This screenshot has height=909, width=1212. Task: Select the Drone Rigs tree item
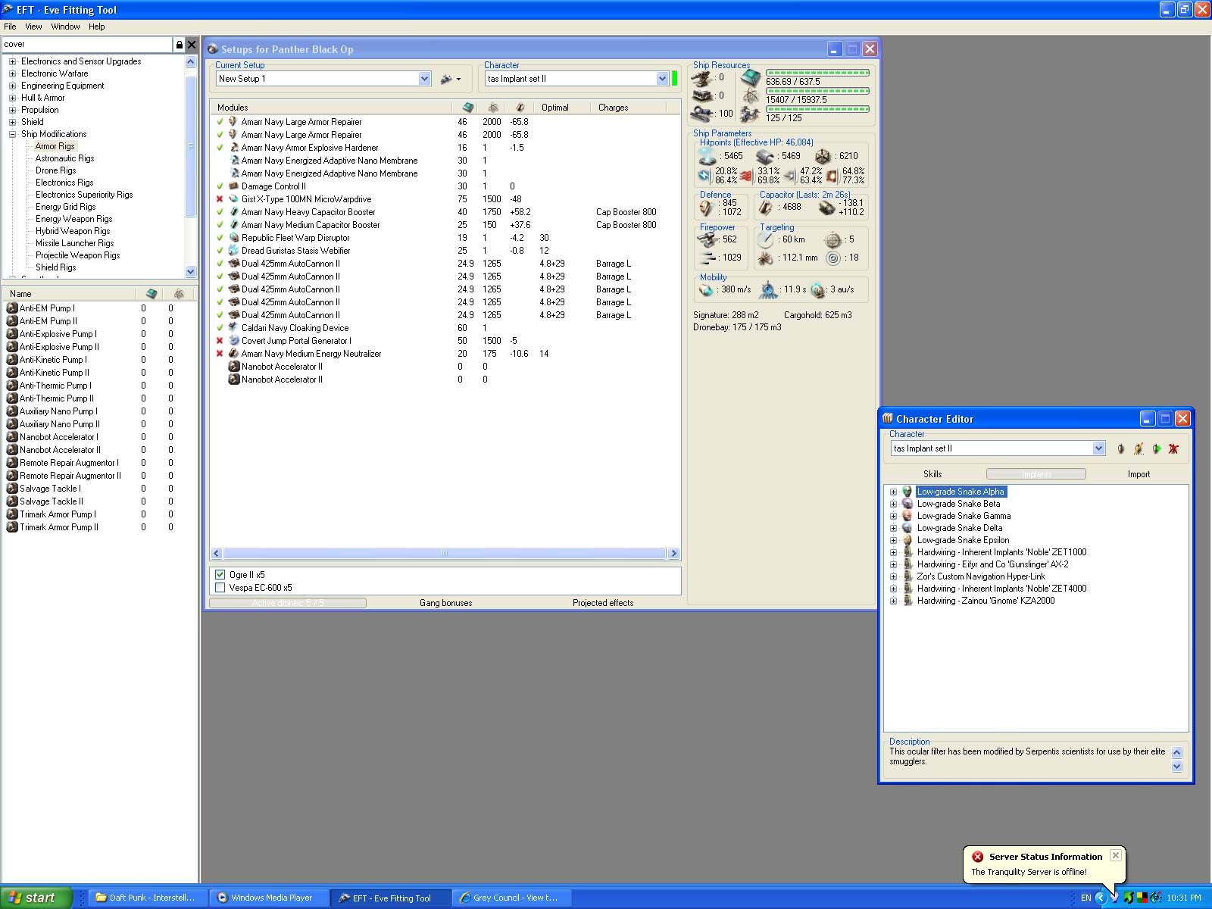(55, 170)
